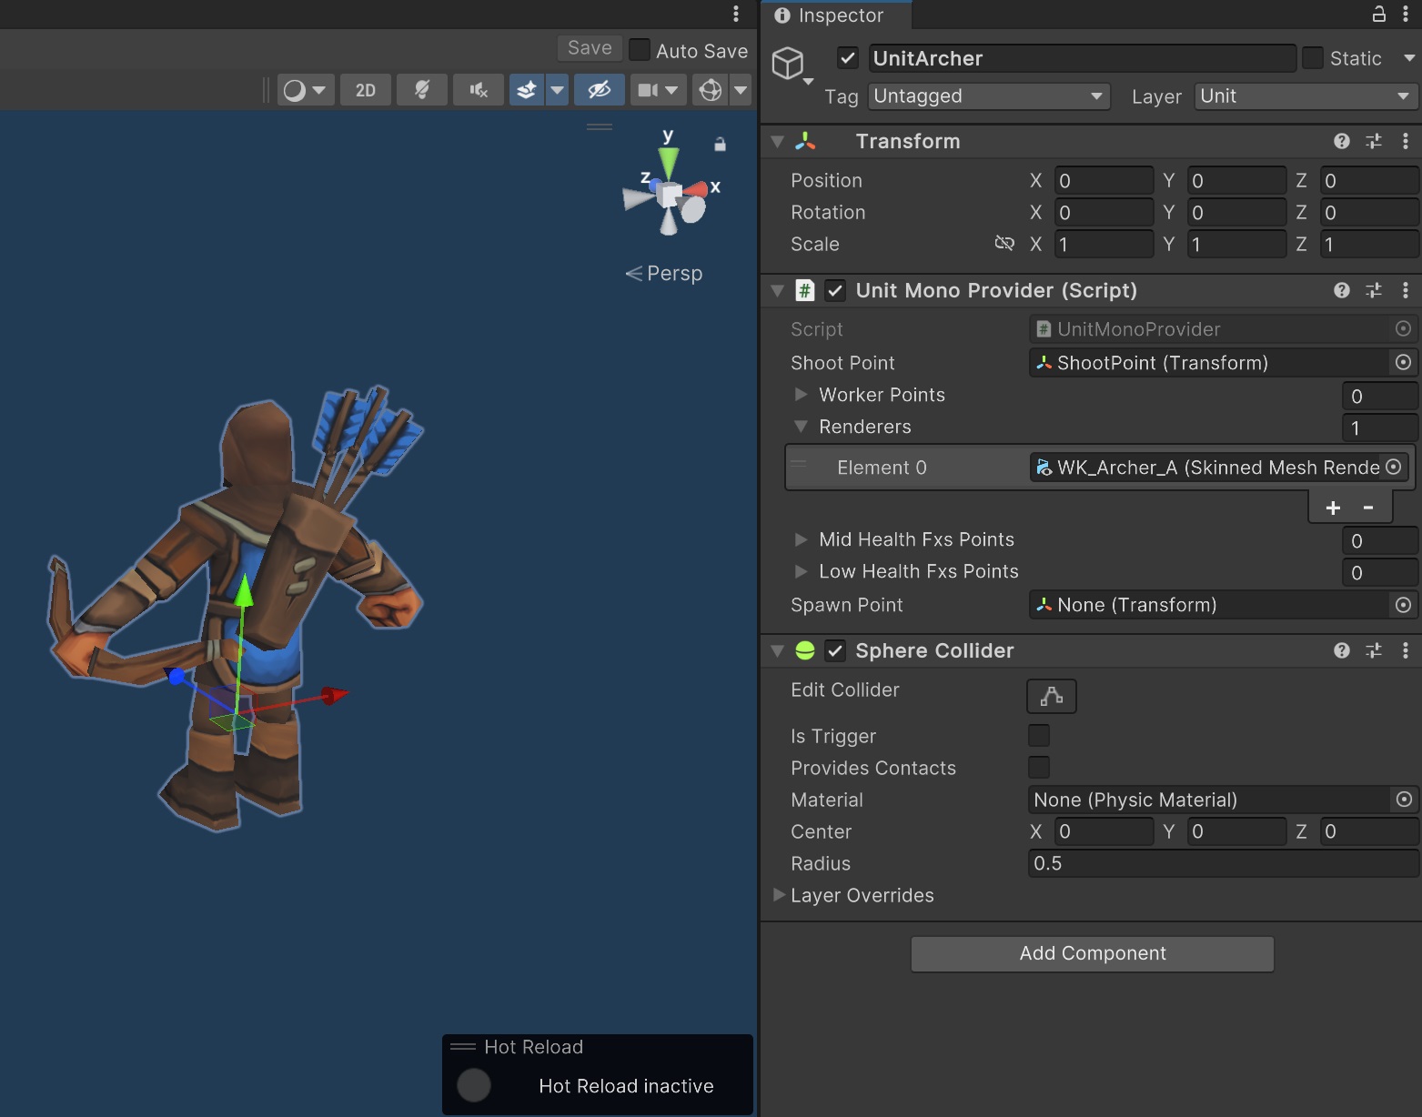Viewport: 1422px width, 1117px height.
Task: Open the Layer dropdown showing Unit
Action: 1304,96
